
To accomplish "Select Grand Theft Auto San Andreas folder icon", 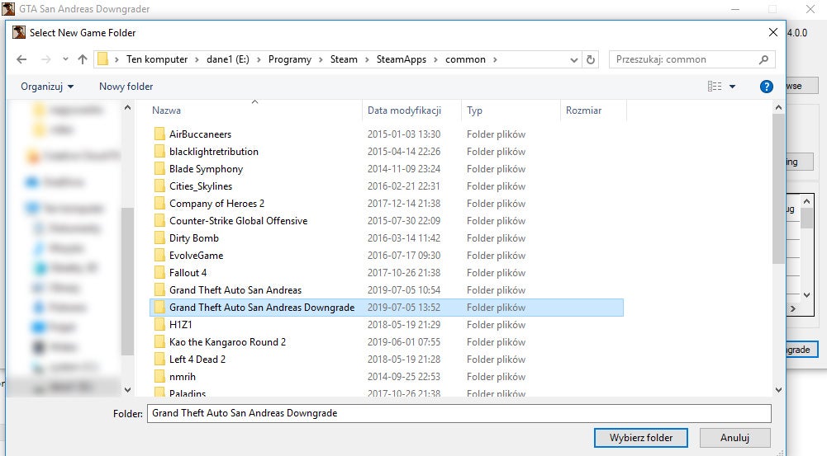I will click(x=159, y=290).
